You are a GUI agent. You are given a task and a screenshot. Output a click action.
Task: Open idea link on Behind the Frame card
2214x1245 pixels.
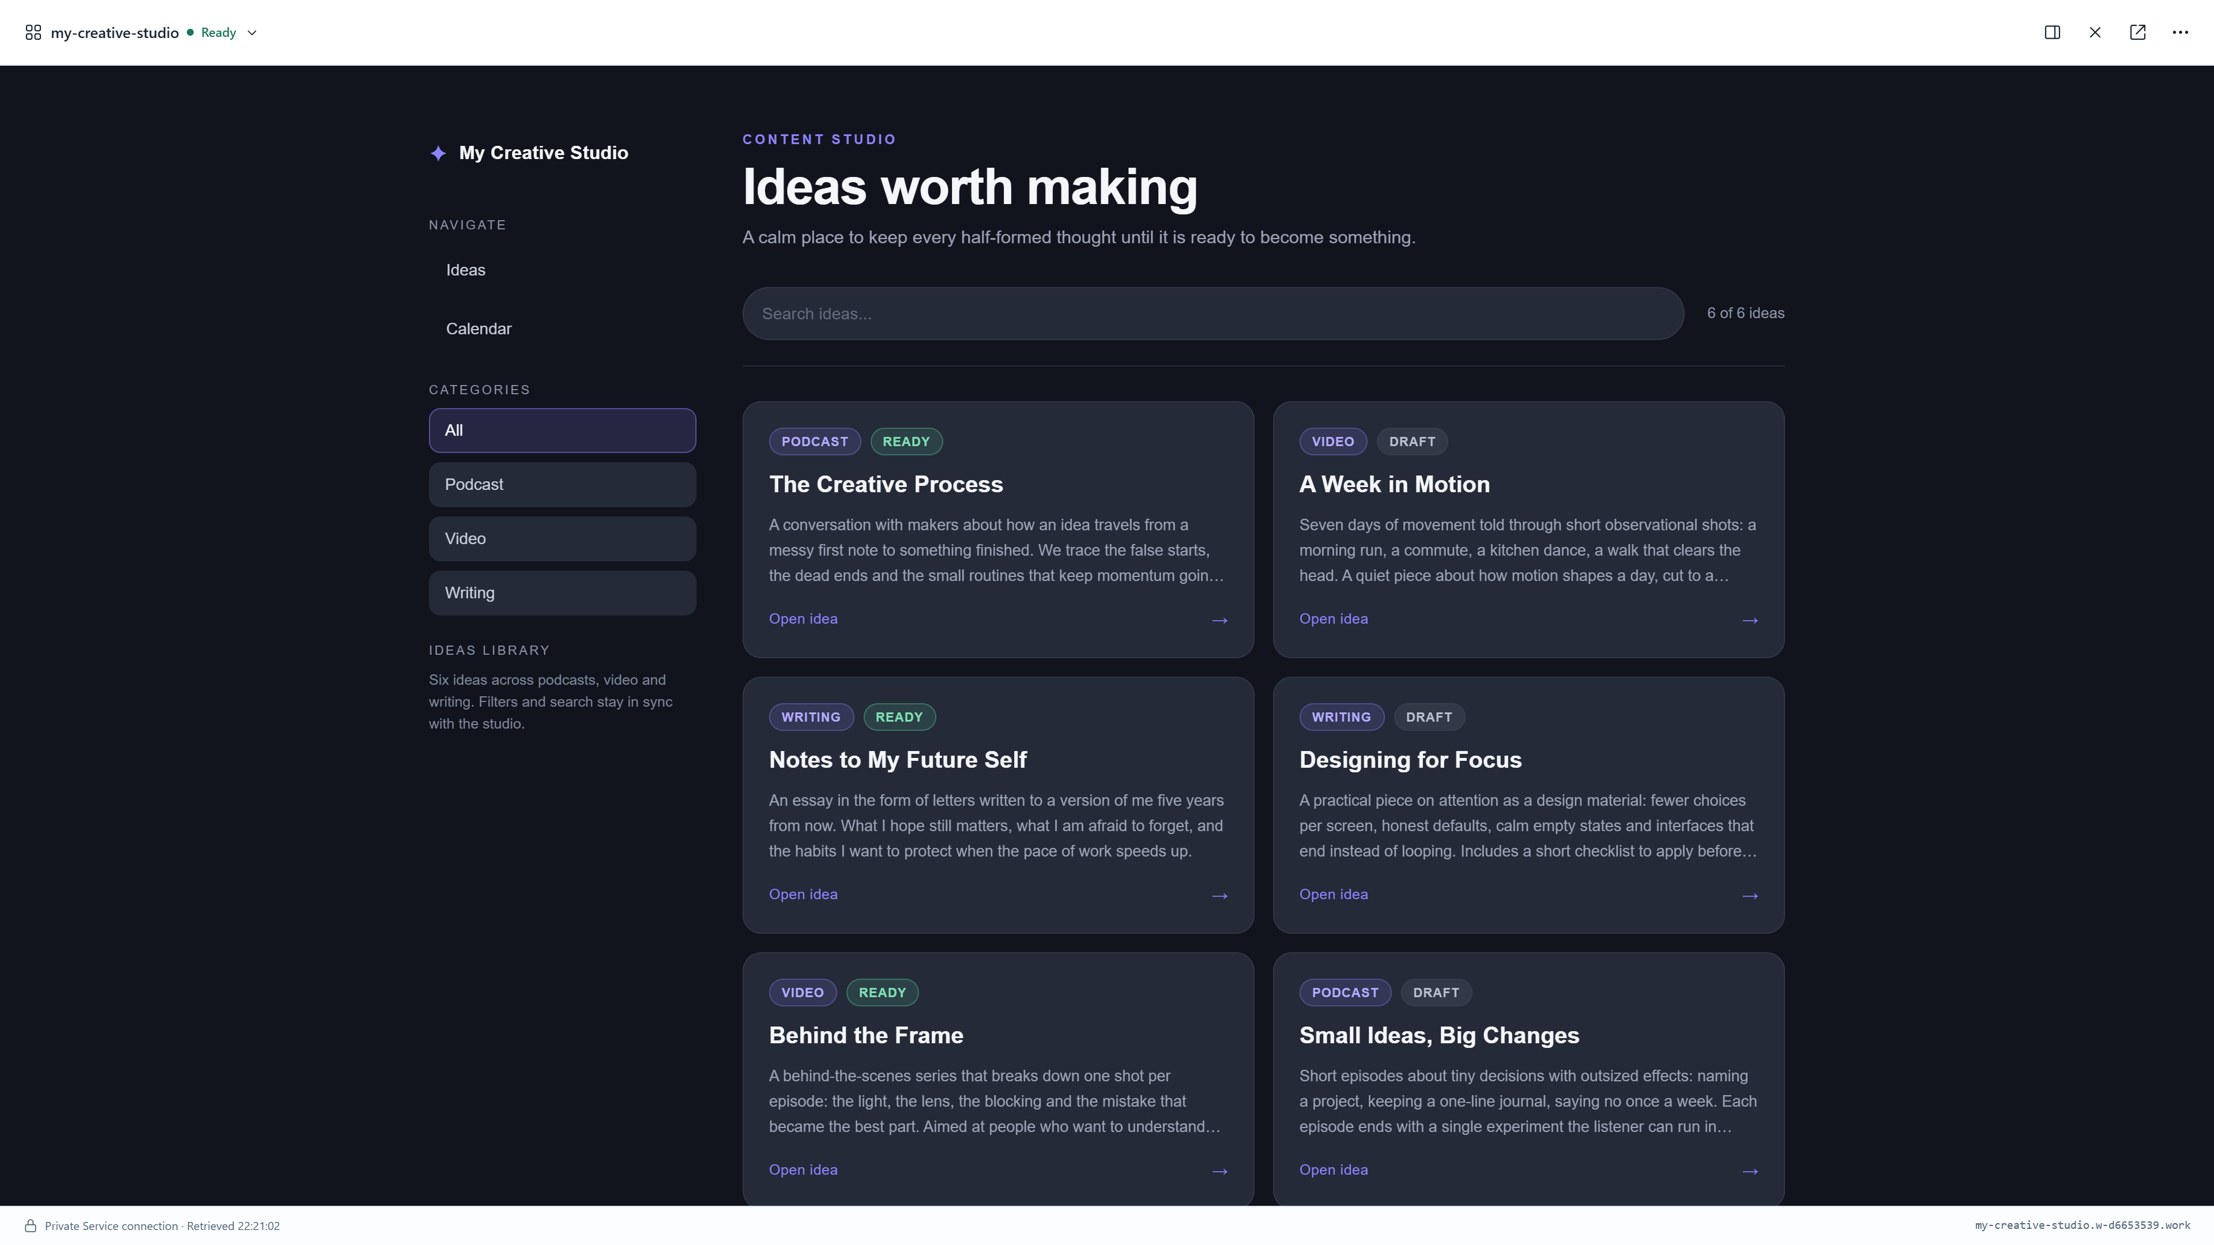(803, 1169)
